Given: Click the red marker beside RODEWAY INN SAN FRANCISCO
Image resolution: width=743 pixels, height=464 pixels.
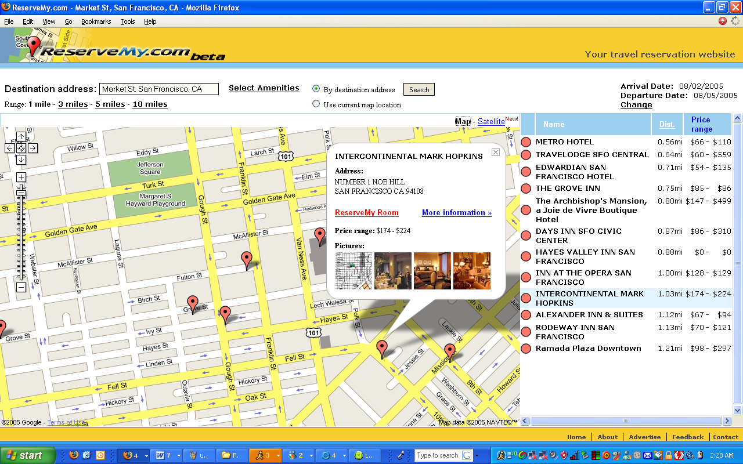Looking at the screenshot, I should click(526, 332).
